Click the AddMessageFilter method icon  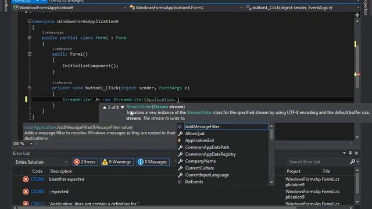click(x=180, y=127)
